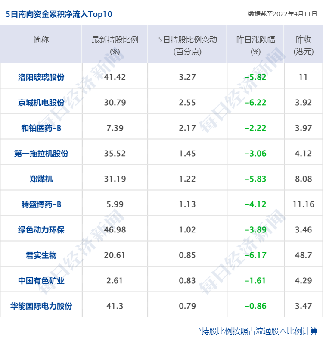
Task: Click 5-day change value 2.17
Action: point(187,128)
